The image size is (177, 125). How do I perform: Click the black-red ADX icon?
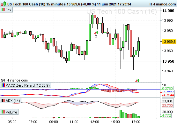[3, 100]
